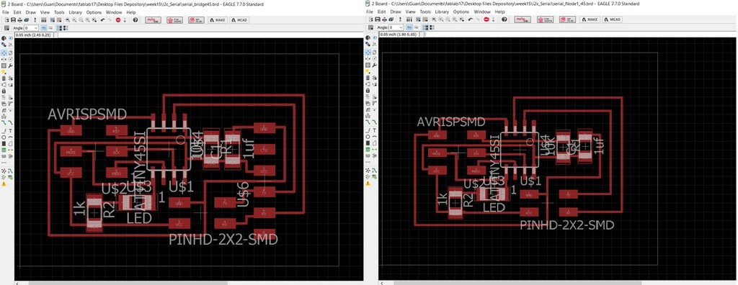Image resolution: width=738 pixels, height=285 pixels.
Task: Click Redo in the serial_bridge45 toolbar
Action: pos(110,19)
